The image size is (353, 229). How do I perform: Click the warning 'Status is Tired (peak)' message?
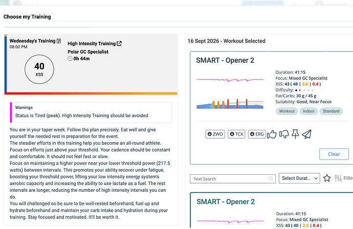pyautogui.click(x=81, y=116)
